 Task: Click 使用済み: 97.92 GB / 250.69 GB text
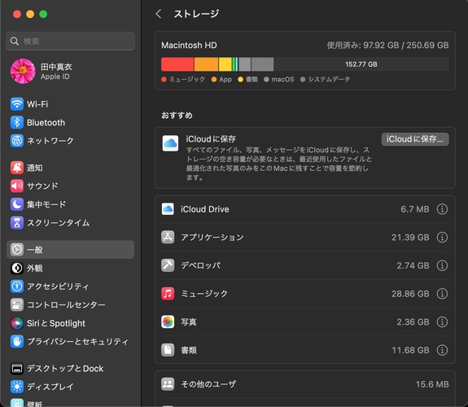click(387, 45)
